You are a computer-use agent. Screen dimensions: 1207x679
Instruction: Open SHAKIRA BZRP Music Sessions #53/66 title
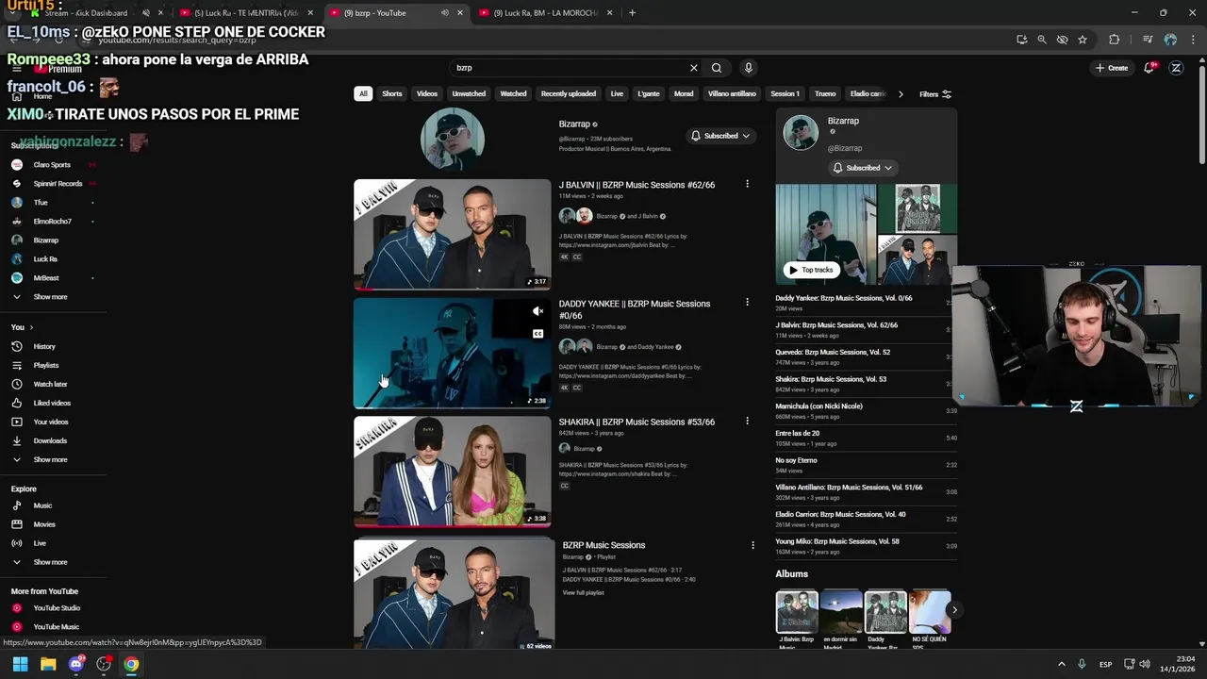tap(637, 422)
